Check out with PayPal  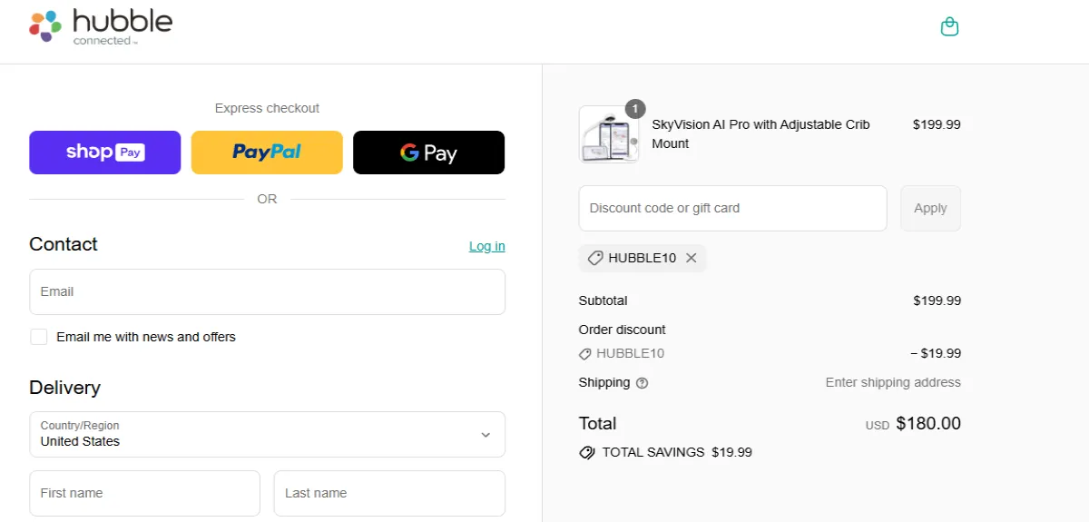267,153
